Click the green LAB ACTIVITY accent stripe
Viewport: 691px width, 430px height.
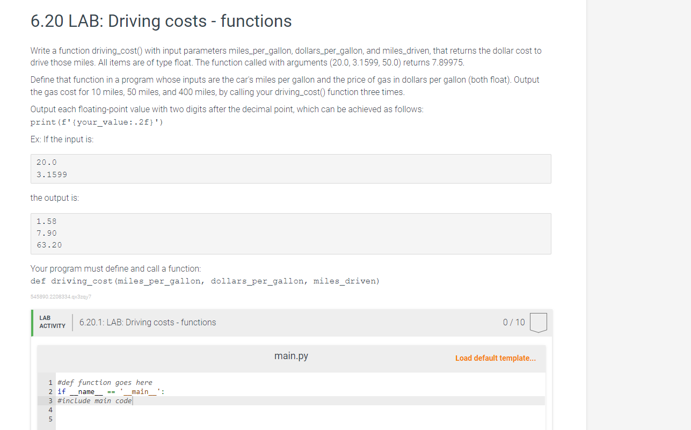[31, 322]
